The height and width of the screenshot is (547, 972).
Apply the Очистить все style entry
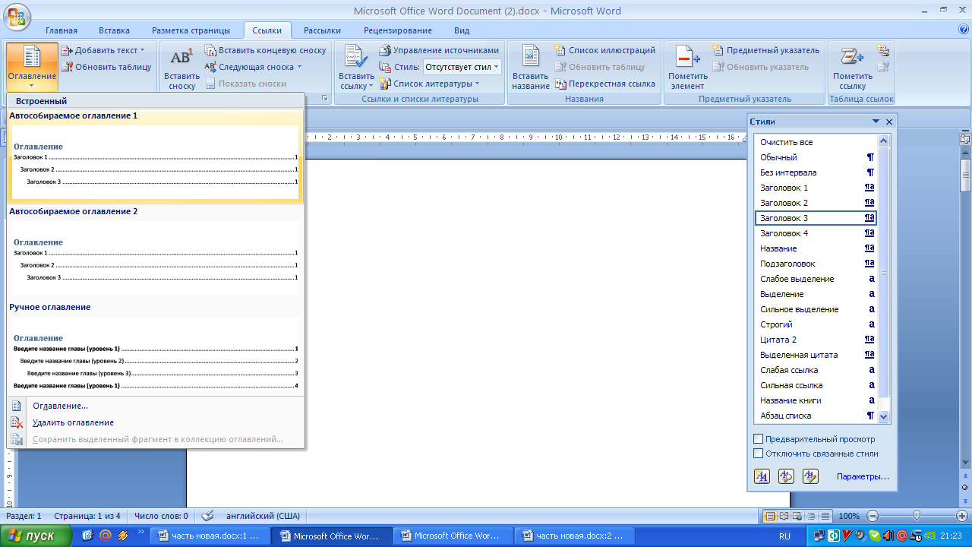click(817, 142)
